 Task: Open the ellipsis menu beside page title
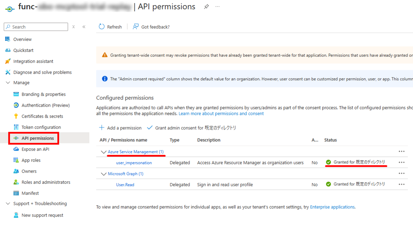coord(218,7)
